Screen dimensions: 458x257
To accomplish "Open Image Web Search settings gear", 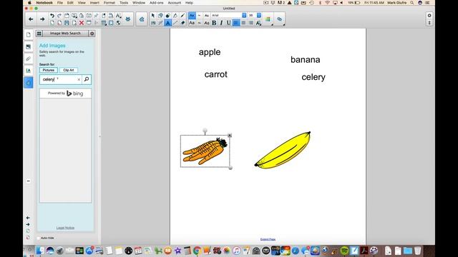I will coord(92,34).
